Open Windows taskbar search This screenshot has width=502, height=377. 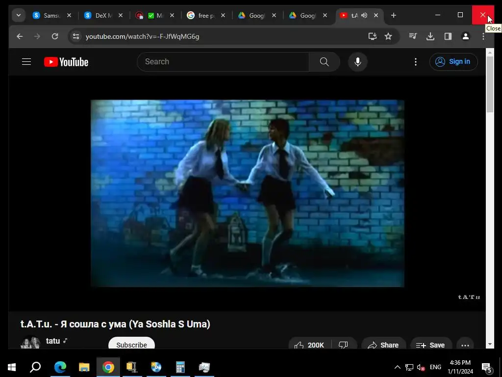35,367
